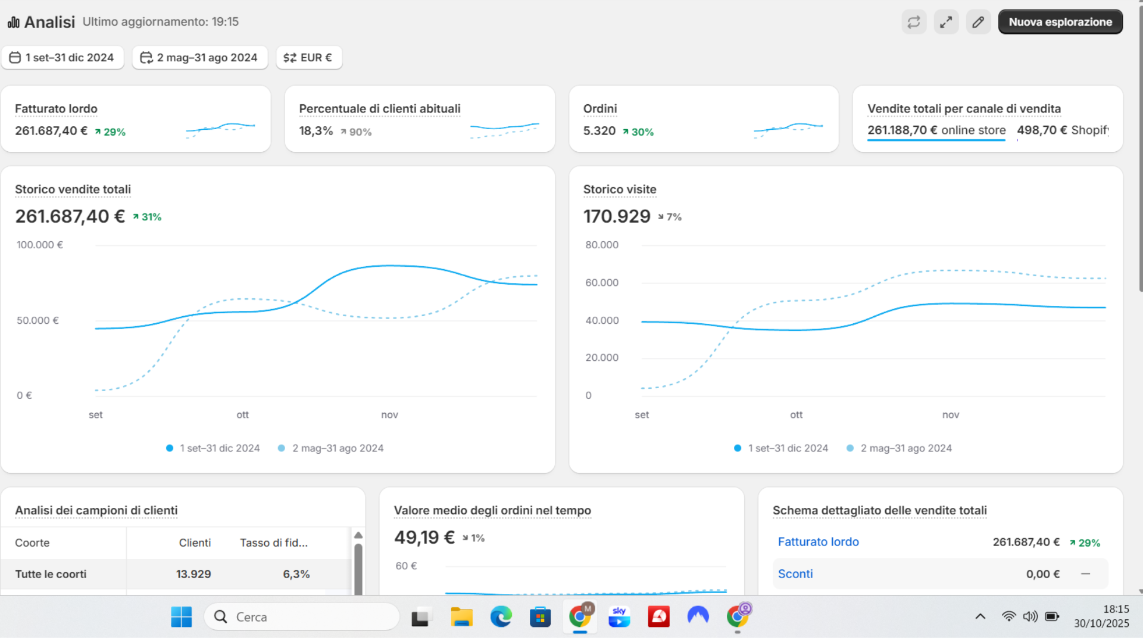Viewport: 1143px width, 643px height.
Task: Open fullscreen mode with expand icon
Action: (946, 22)
